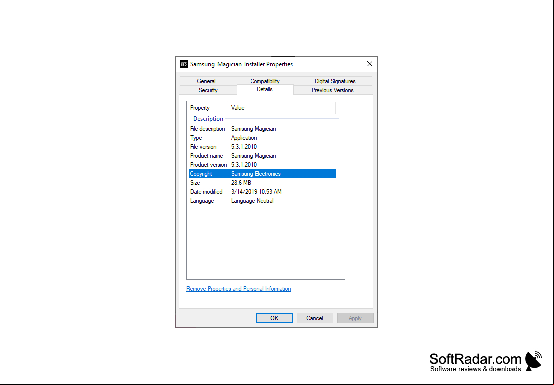
Task: Click the greyed-out Apply button
Action: (355, 318)
